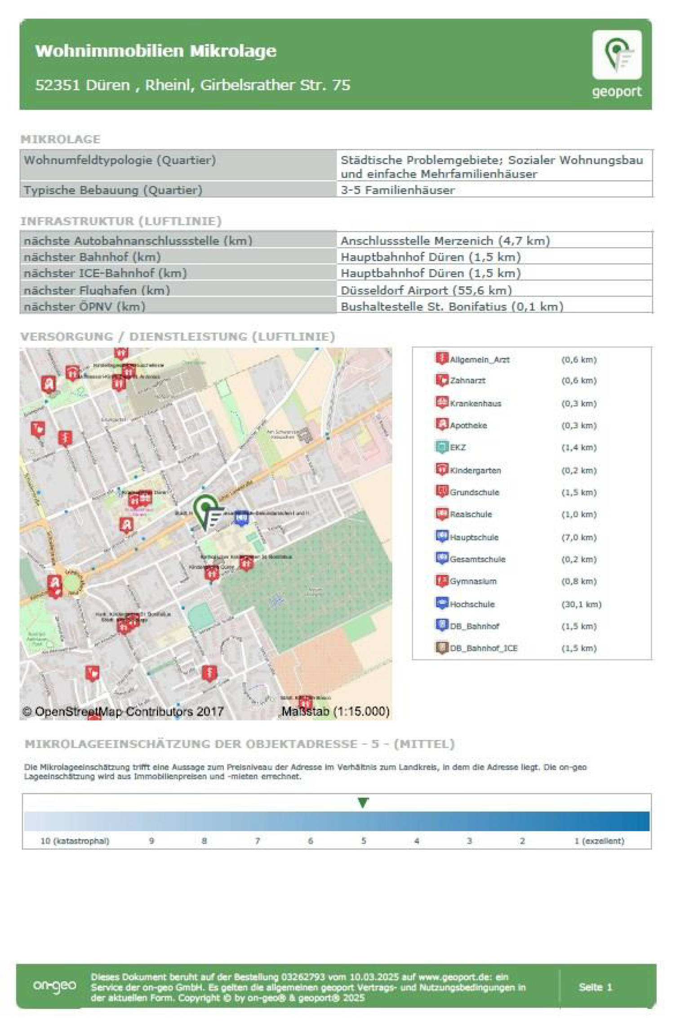Image resolution: width=689 pixels, height=1032 pixels.
Task: Click the Zahnarzt legend icon
Action: 442,380
